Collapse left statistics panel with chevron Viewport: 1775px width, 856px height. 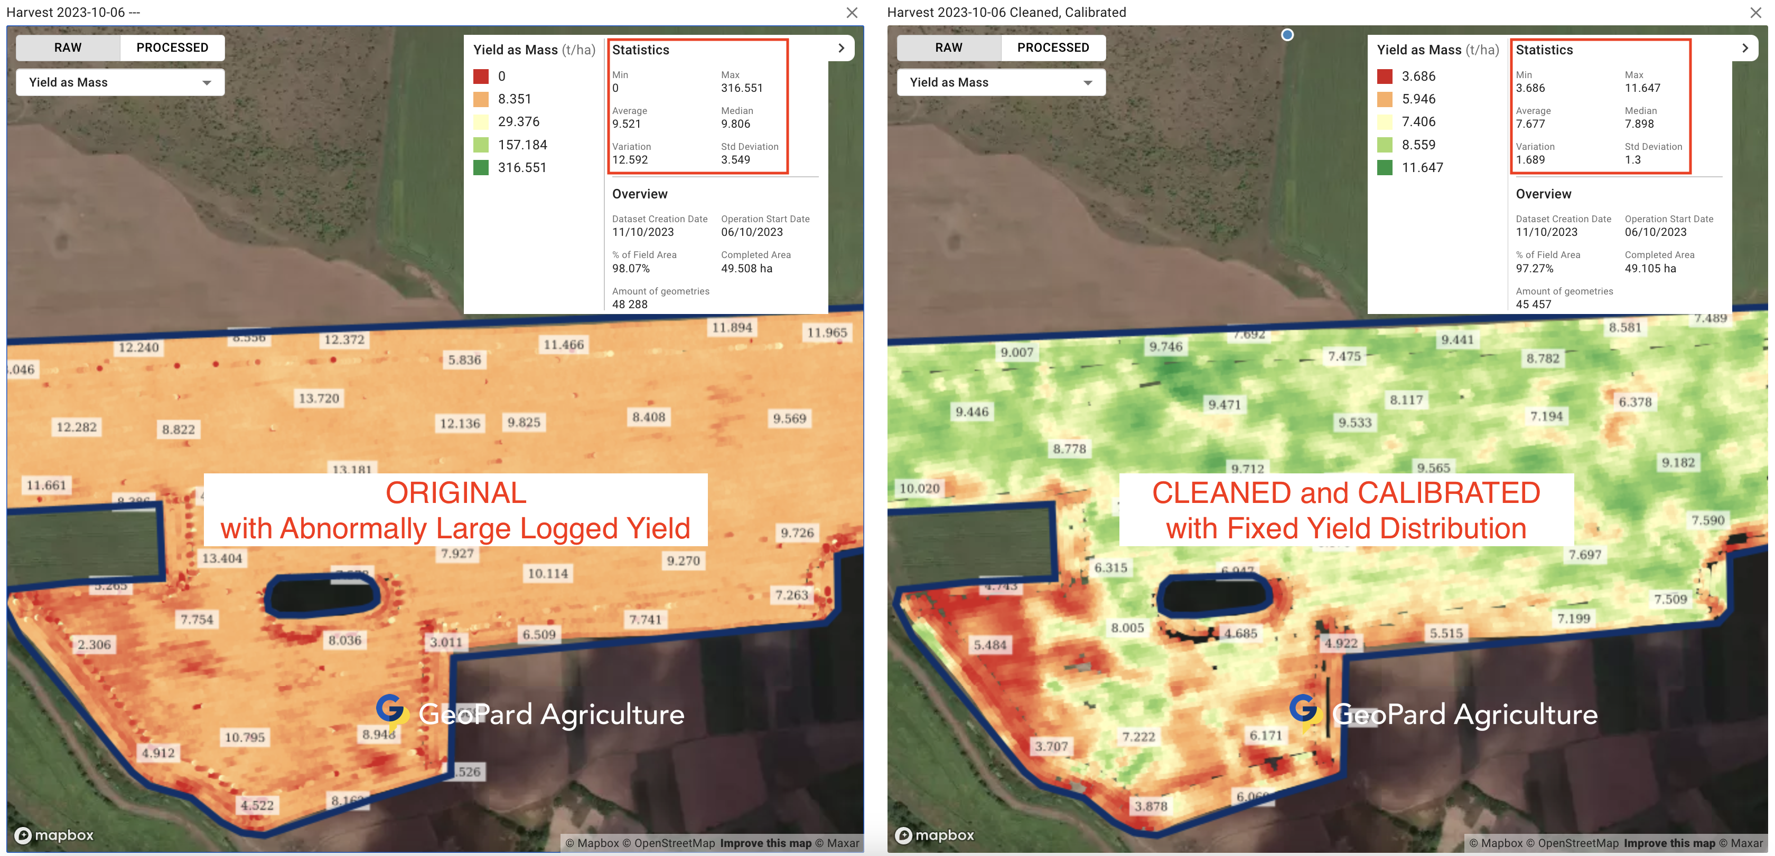(840, 48)
